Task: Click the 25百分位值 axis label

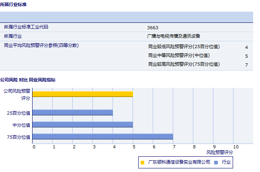Action: coord(18,113)
